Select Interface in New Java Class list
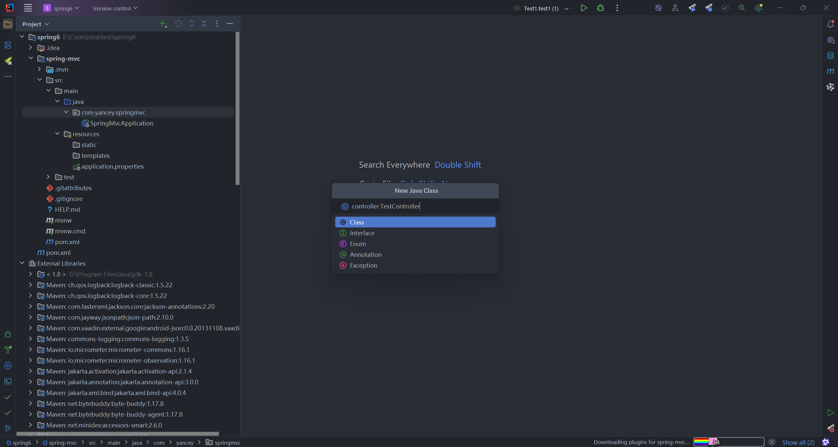The image size is (838, 447). click(362, 233)
